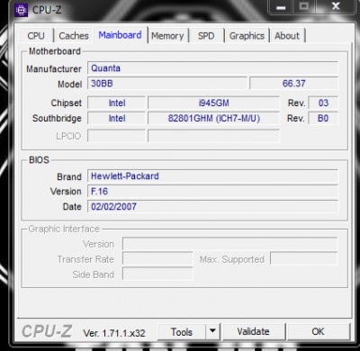The height and width of the screenshot is (351, 360).
Task: Click the BIOS Brand field Hewlett-Packard
Action: pyautogui.click(x=212, y=176)
